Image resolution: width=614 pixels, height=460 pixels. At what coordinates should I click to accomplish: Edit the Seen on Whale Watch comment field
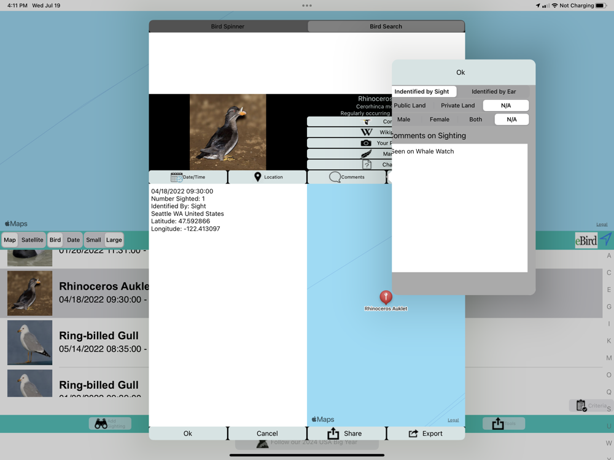(x=460, y=208)
